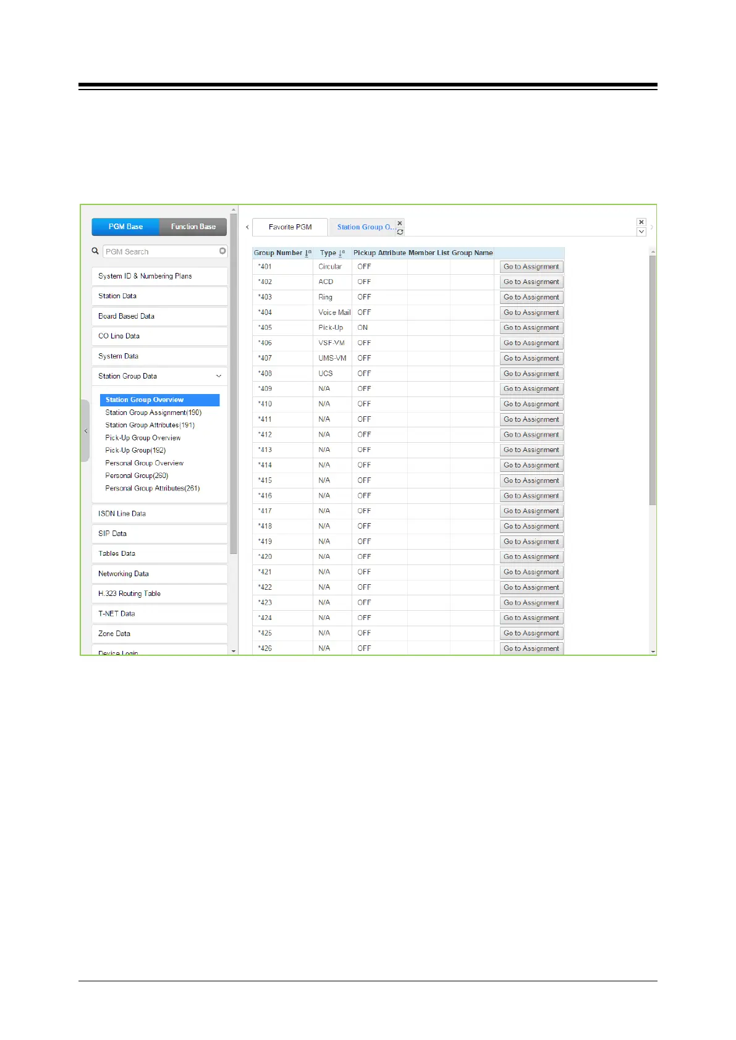Image resolution: width=736 pixels, height=1040 pixels.
Task: Clear the PGM Search field icon
Action: point(222,251)
